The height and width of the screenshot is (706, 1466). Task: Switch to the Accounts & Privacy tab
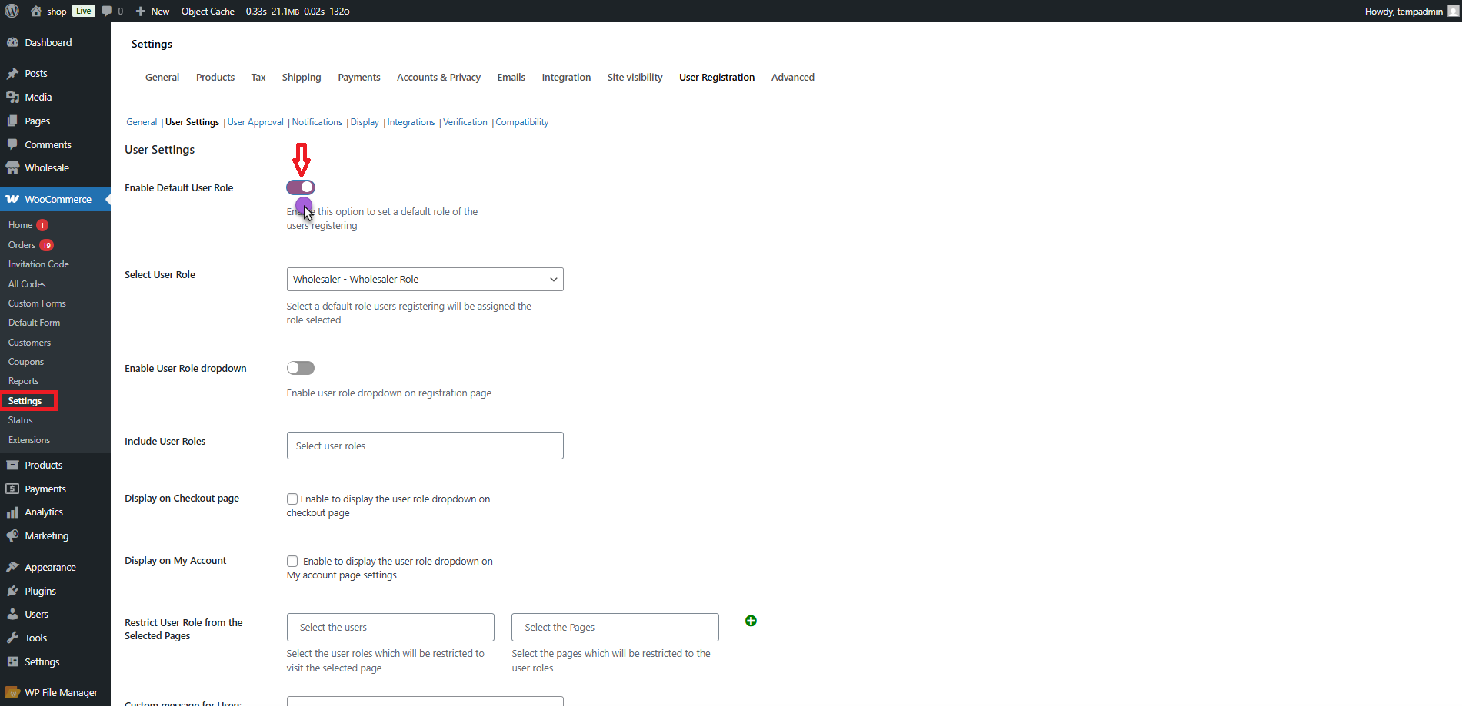pyautogui.click(x=438, y=77)
